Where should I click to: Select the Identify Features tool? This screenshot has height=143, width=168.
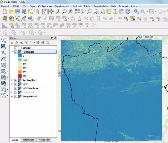136,11
